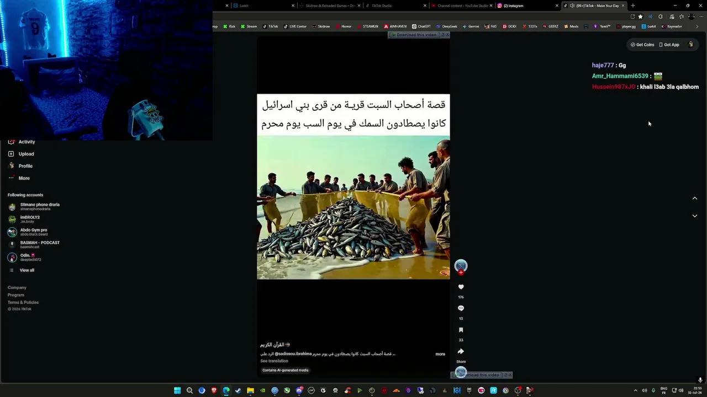
Task: Open File Explorer from the taskbar
Action: point(250,390)
